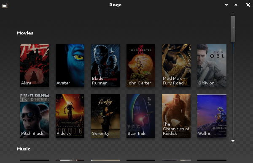Select the Oblivion movie thumbnail
Viewport: 253px width, 163px height.
point(212,65)
